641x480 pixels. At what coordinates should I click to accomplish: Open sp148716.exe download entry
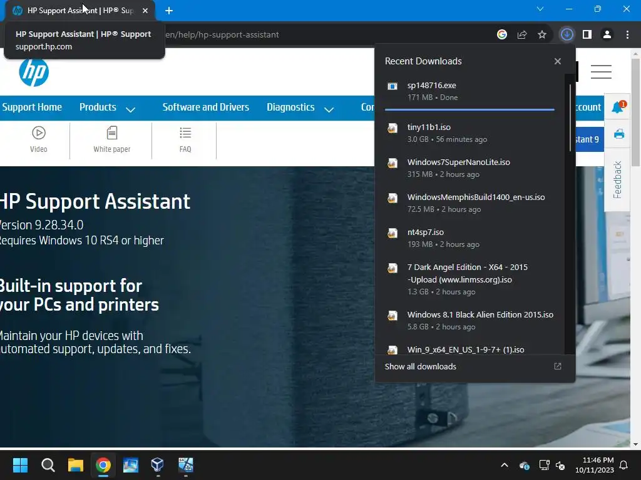point(469,91)
